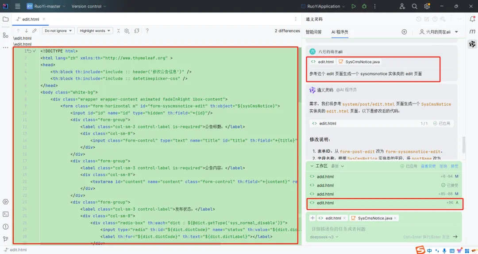Click the Sogou input method icon
The height and width of the screenshot is (254, 478).
[420, 250]
